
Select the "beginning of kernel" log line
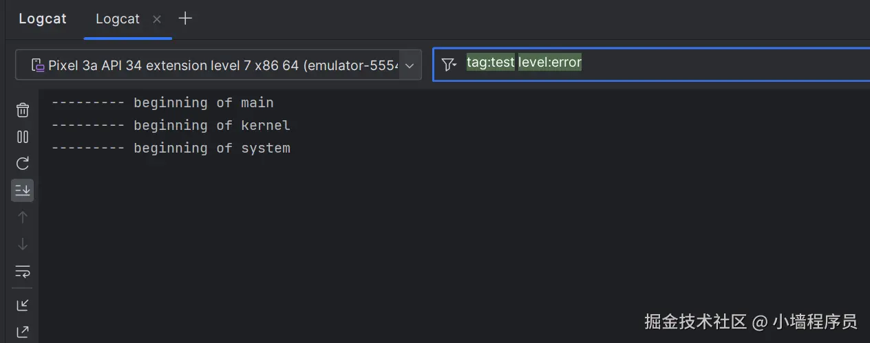pos(171,126)
